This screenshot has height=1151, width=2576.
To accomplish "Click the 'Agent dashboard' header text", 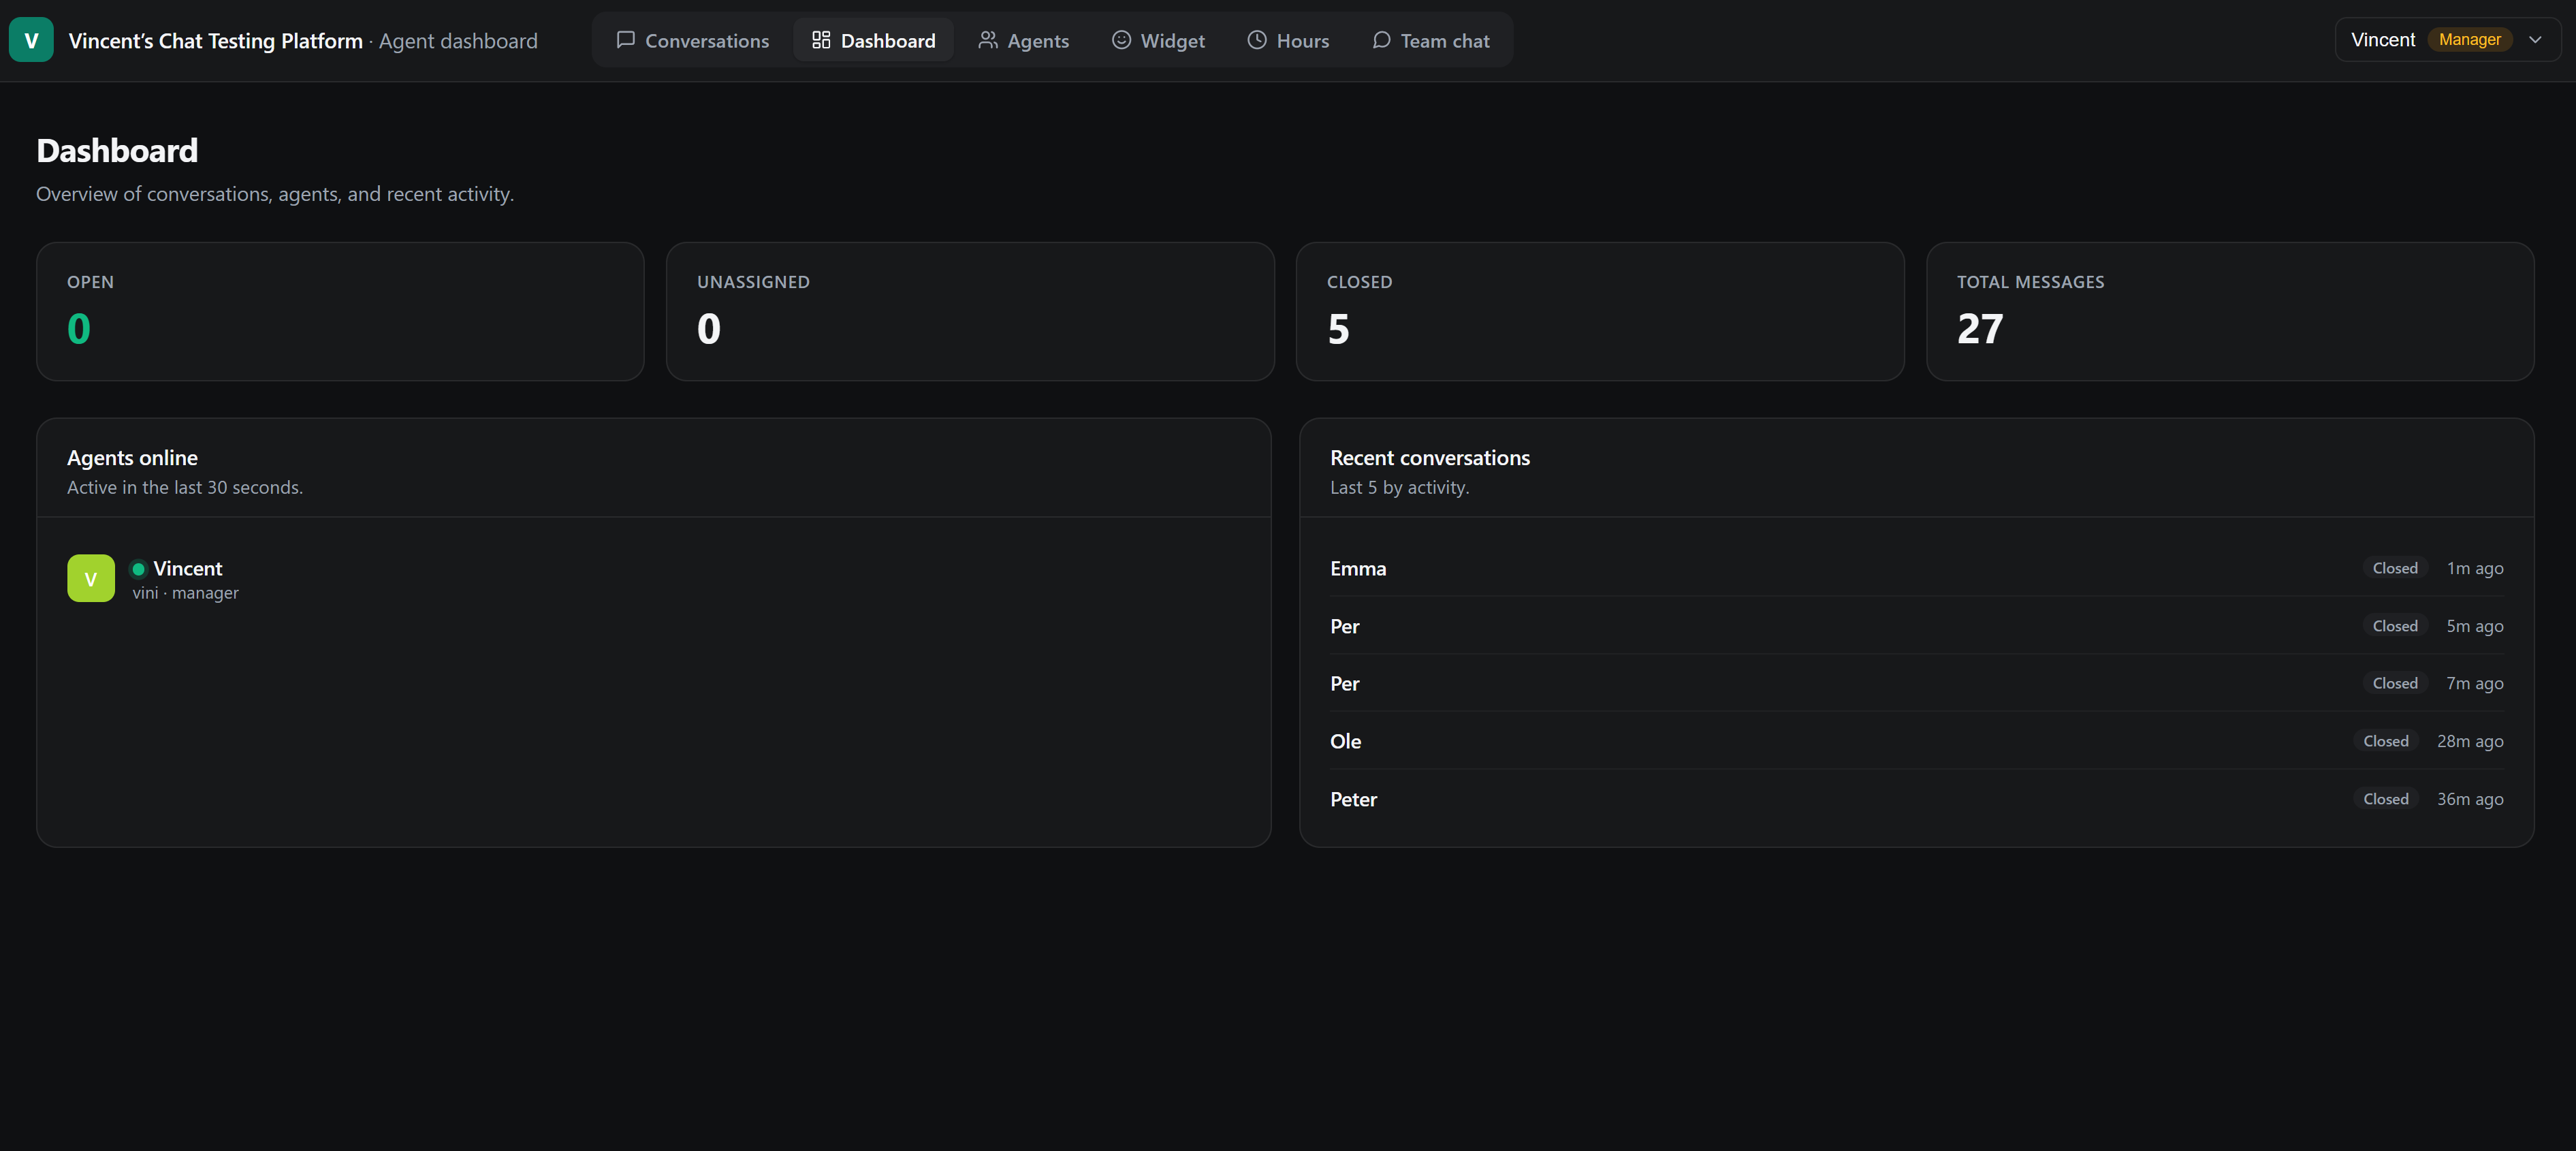I will (458, 41).
